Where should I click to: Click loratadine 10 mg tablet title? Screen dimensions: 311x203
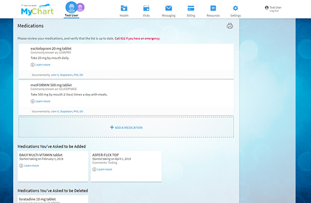pyautogui.click(x=37, y=199)
